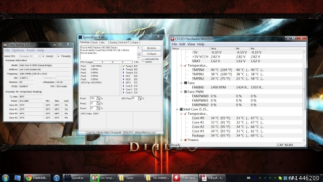Collapse the Fans PWM node
The height and width of the screenshot is (182, 323).
[181, 92]
